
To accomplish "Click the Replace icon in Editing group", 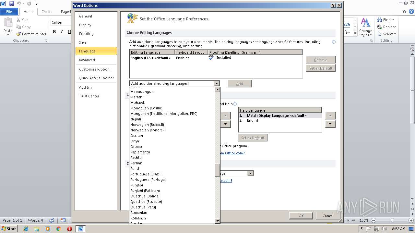I will [379, 27].
